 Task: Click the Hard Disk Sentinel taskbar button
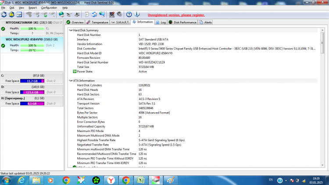156,180
